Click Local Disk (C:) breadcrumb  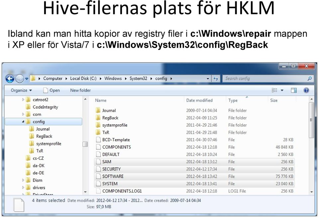tap(83, 79)
